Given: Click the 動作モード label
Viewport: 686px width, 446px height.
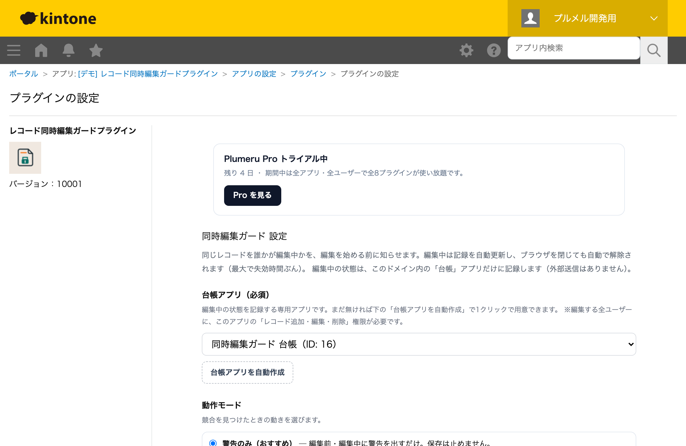Looking at the screenshot, I should click(221, 405).
